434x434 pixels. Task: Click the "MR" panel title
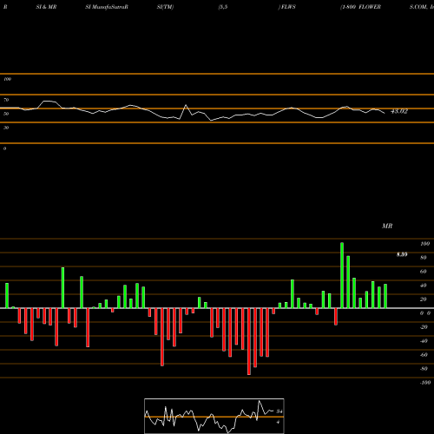387,226
